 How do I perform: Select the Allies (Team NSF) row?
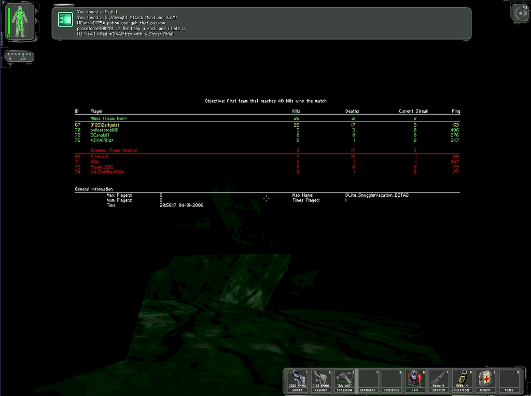point(267,118)
